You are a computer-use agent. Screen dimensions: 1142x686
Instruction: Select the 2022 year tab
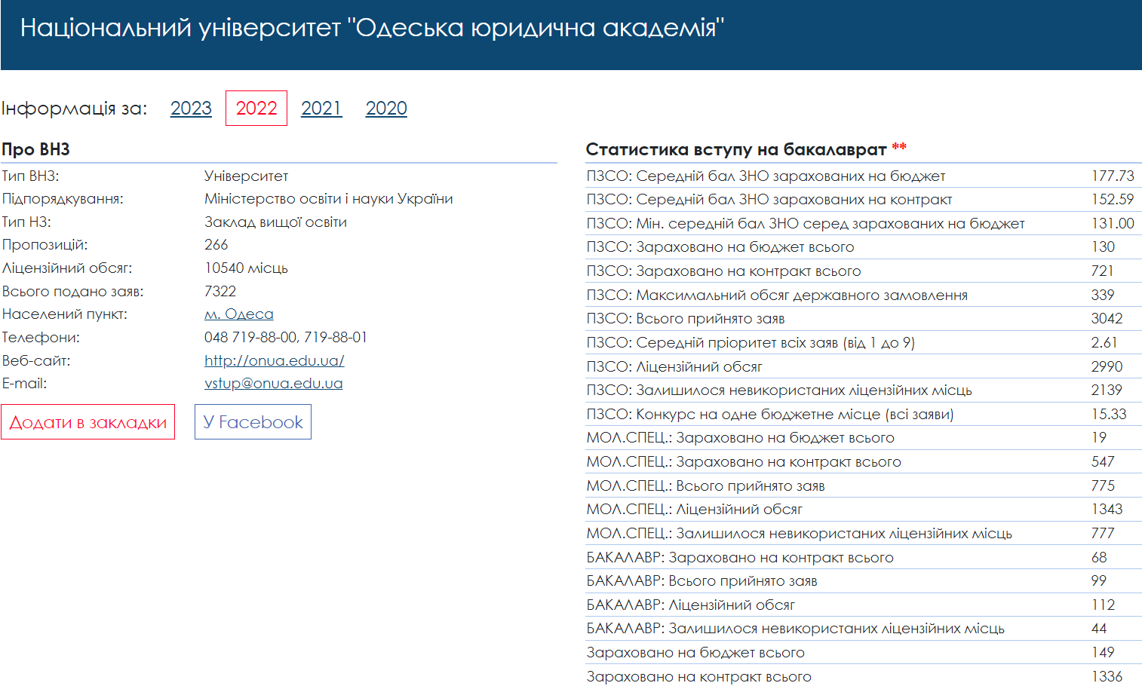tap(256, 109)
